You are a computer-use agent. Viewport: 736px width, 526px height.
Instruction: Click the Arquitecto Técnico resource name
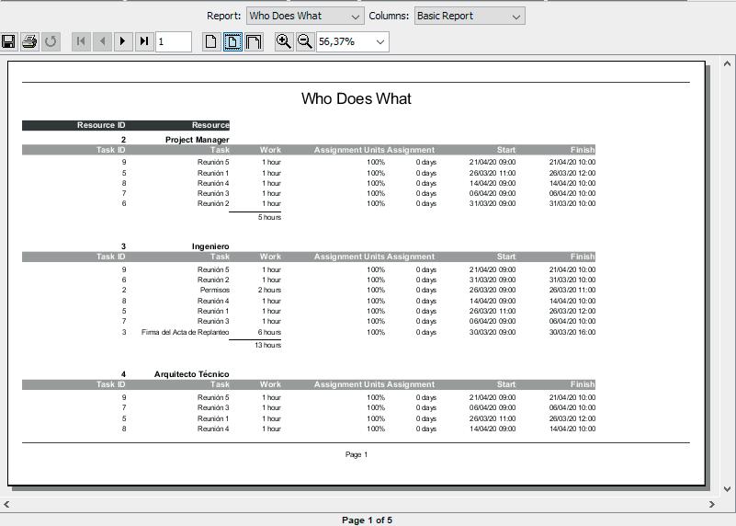(191, 374)
